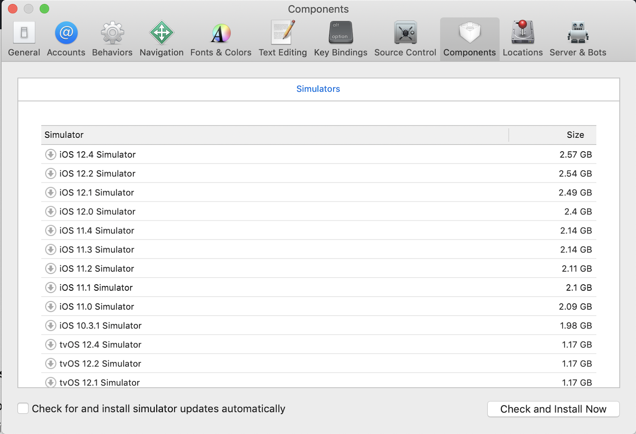Download the iOS 12.1 Simulator
Image resolution: width=636 pixels, height=434 pixels.
point(50,193)
